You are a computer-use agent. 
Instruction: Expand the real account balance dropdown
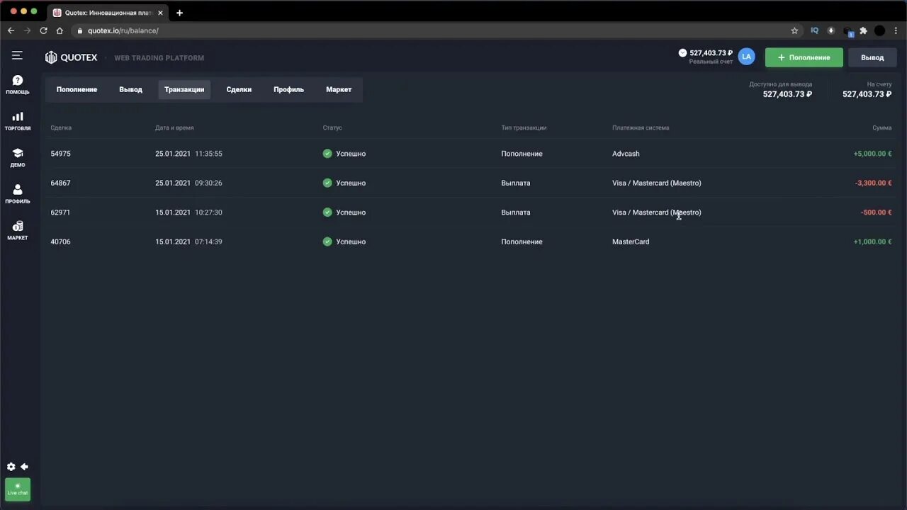point(682,52)
